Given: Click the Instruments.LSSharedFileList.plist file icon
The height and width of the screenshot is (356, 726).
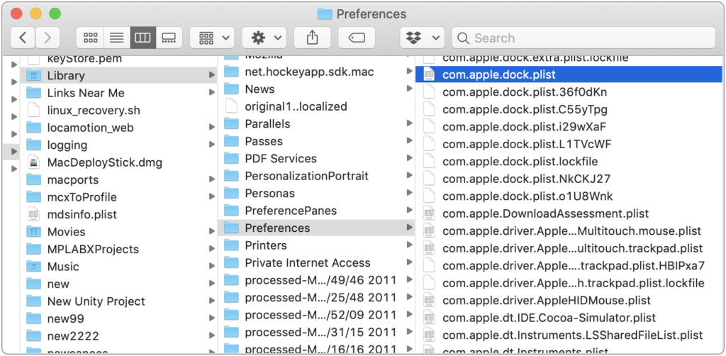Looking at the screenshot, I should coord(429,335).
